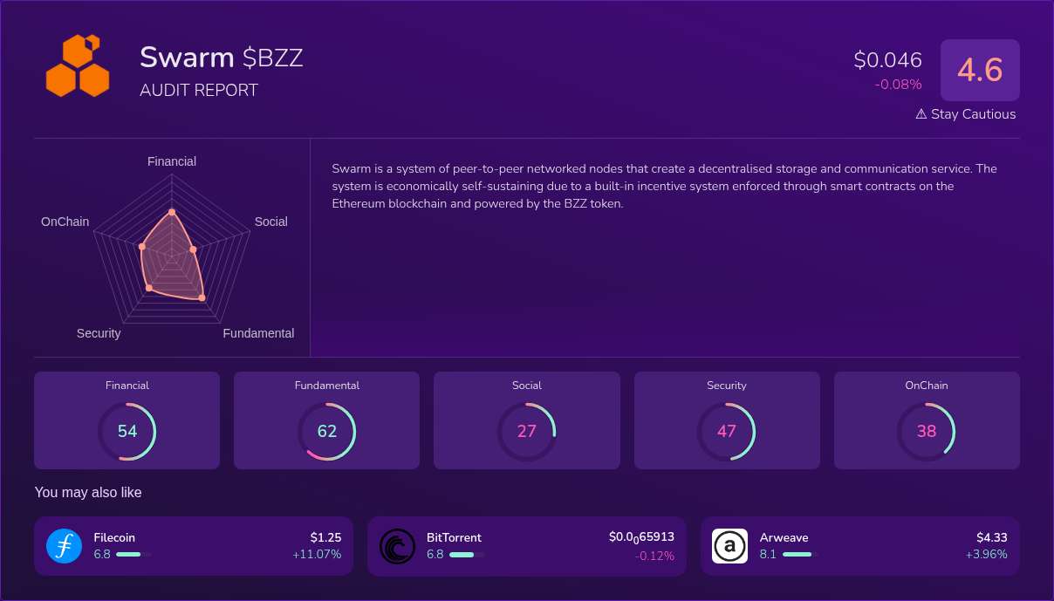Click the Financial axis label on radar chart

(x=172, y=161)
